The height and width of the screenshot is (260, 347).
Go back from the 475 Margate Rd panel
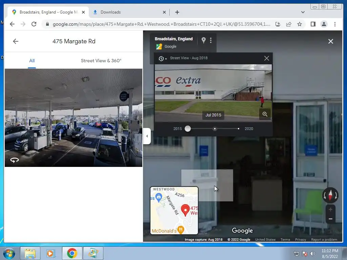tap(16, 41)
